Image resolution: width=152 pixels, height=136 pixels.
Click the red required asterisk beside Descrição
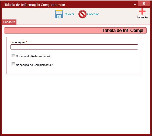26,42
